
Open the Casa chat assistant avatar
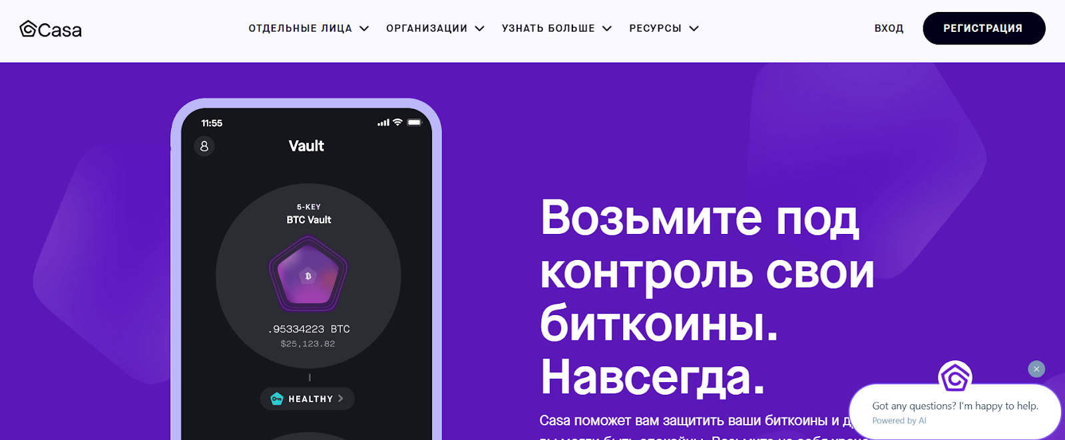[x=955, y=378]
